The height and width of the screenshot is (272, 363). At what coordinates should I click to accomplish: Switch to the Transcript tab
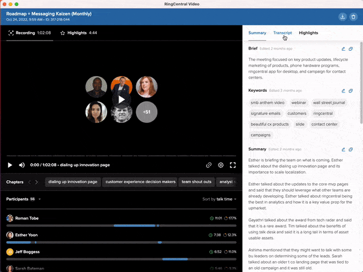tap(283, 33)
